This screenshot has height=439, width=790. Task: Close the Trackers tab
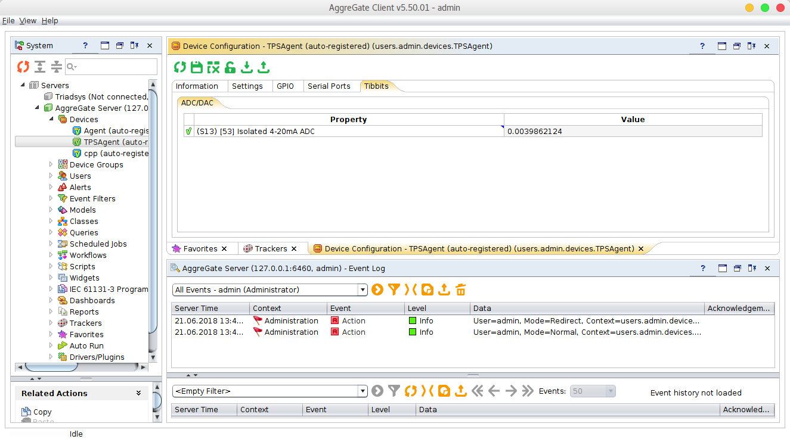click(x=294, y=248)
